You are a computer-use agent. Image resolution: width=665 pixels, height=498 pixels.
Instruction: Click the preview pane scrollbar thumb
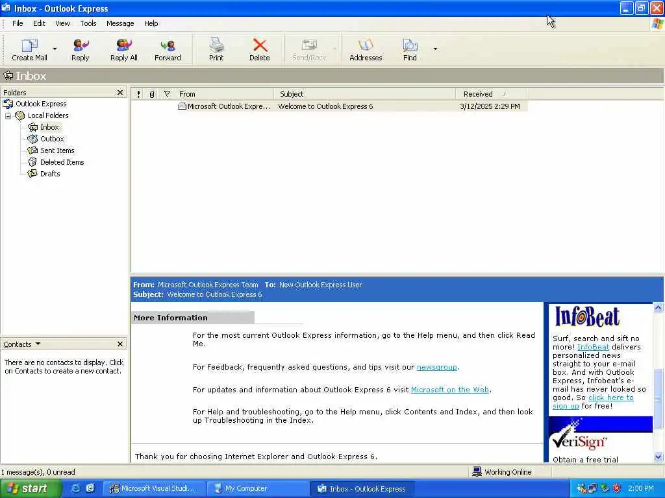(659, 399)
